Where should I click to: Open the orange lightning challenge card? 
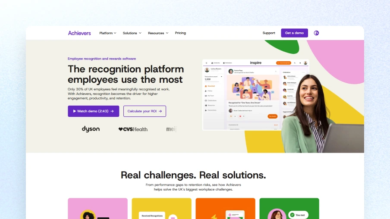click(225, 209)
